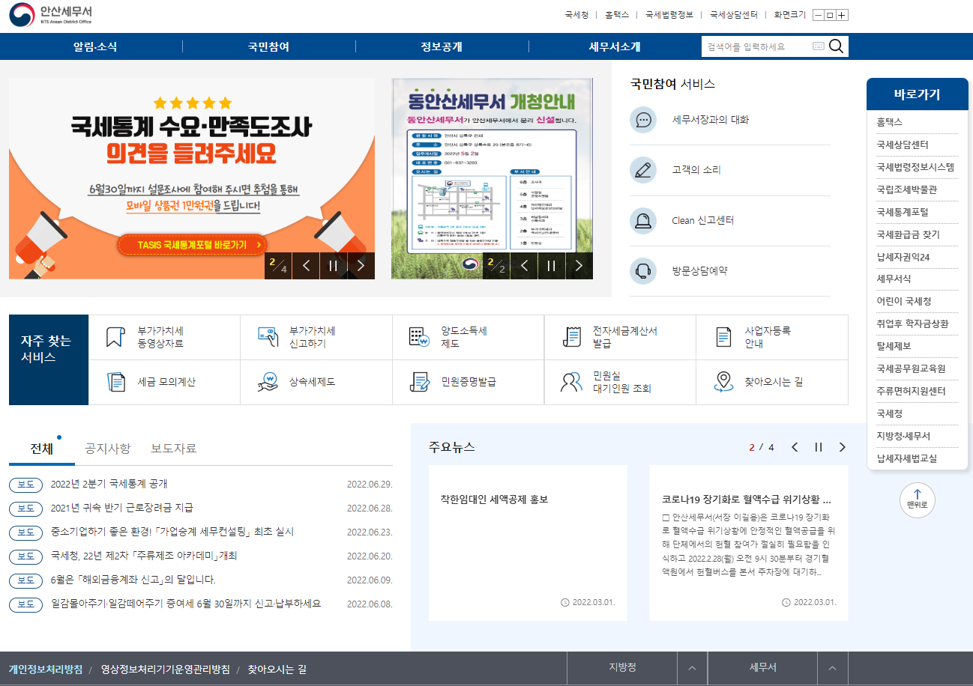Open 방문상담예약 headset icon
This screenshot has height=686, width=973.
642,271
